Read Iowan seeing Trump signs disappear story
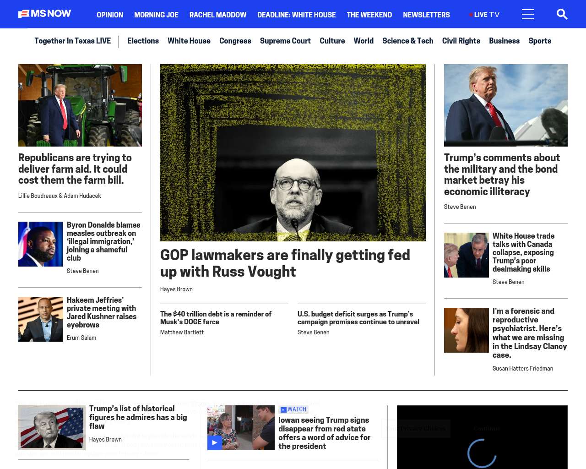The height and width of the screenshot is (469, 586). [324, 433]
